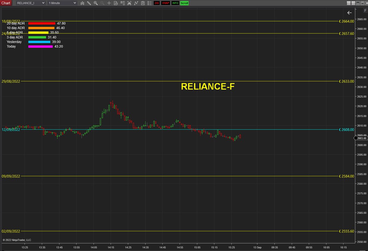
Task: Click the 14:15 time axis label
Action: [111, 247]
